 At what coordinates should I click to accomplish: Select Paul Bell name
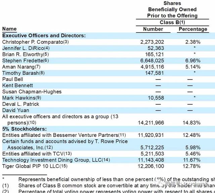pyautogui.click(x=12, y=79)
